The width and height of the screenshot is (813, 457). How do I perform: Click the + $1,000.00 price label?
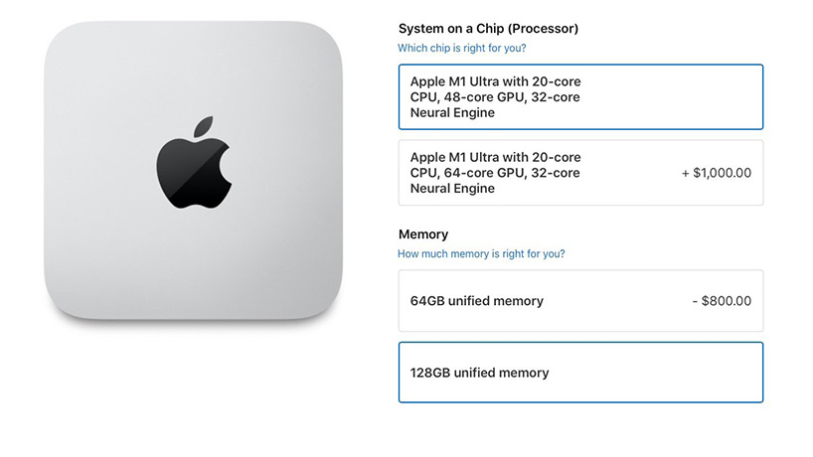[x=716, y=173]
